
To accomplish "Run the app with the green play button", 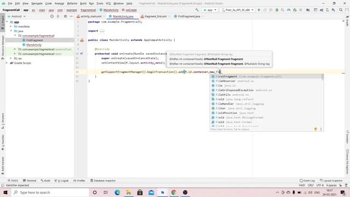I will pyautogui.click(x=259, y=10).
